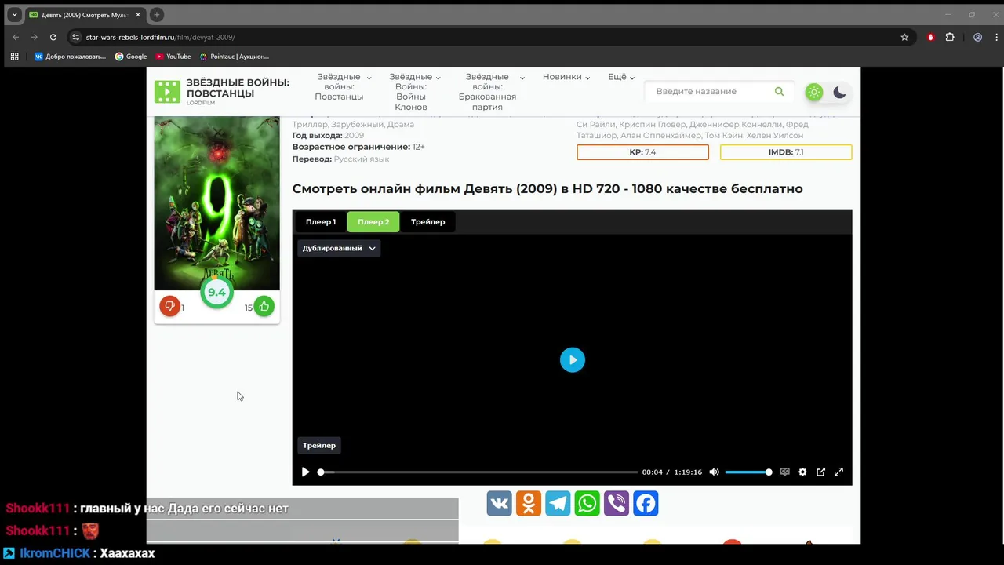Open the Pointauc Аукцион bookmark
The width and height of the screenshot is (1004, 565).
coord(235,56)
